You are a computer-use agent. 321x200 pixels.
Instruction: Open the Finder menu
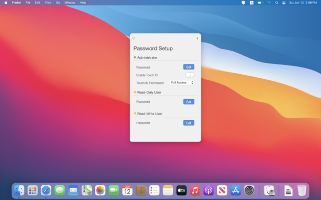16,3
